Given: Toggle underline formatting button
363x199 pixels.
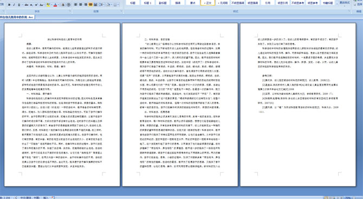Looking at the screenshot, I should [x=19, y=5].
